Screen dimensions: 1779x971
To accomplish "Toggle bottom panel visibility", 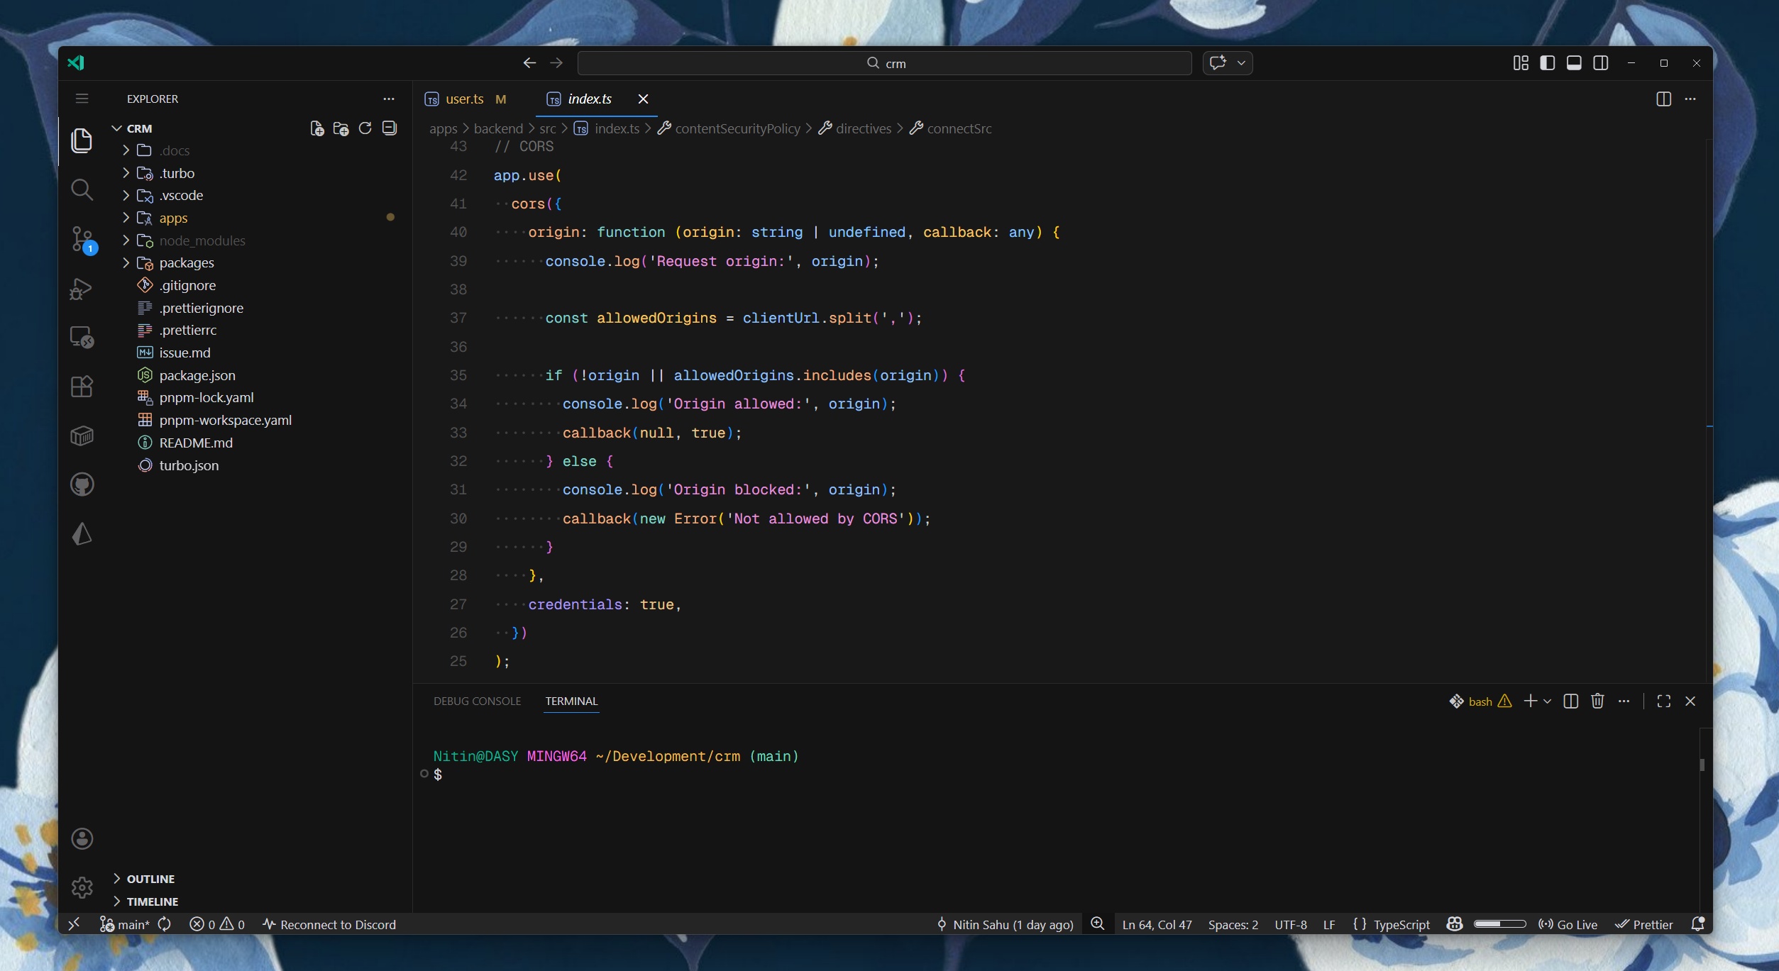I will [x=1573, y=63].
